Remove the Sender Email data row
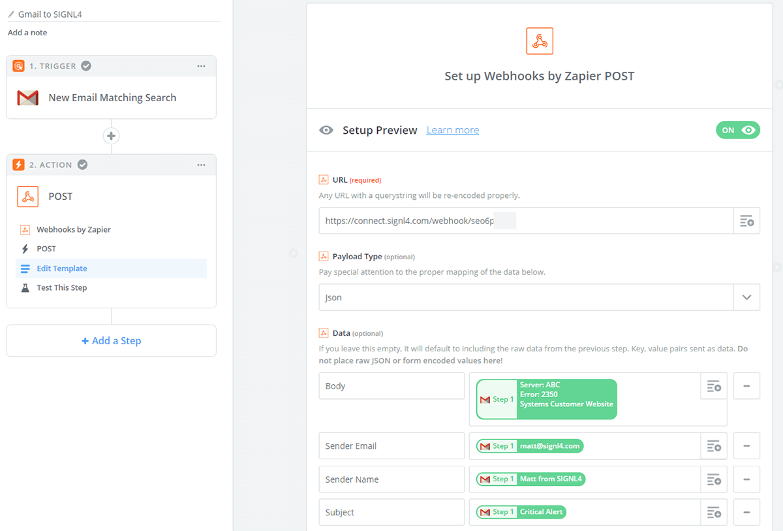The image size is (783, 531). click(747, 446)
